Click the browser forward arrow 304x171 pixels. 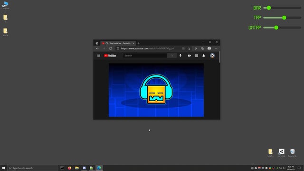(104, 48)
